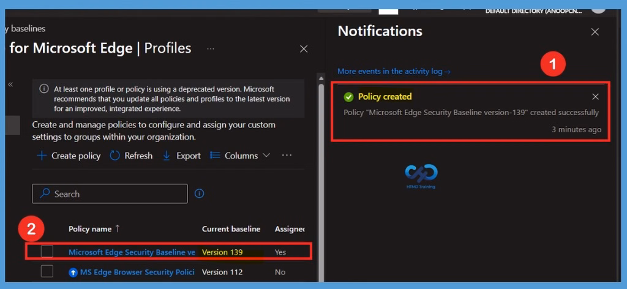Close the Notifications panel
Screen dimensions: 627x289
(x=595, y=32)
